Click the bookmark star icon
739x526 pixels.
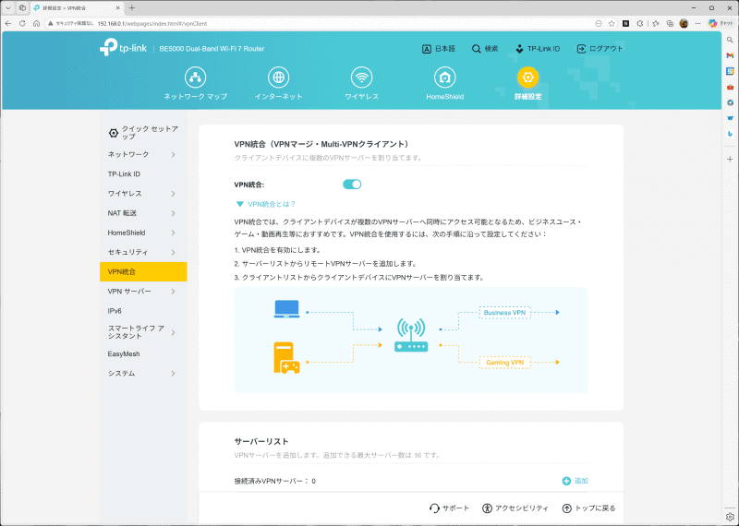612,24
